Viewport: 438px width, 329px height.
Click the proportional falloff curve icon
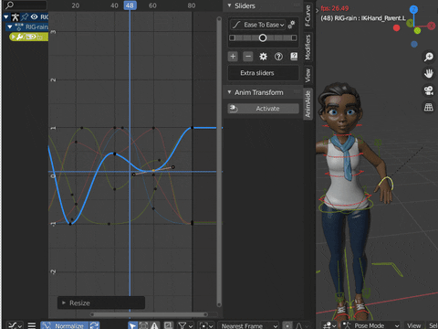pyautogui.click(x=299, y=325)
